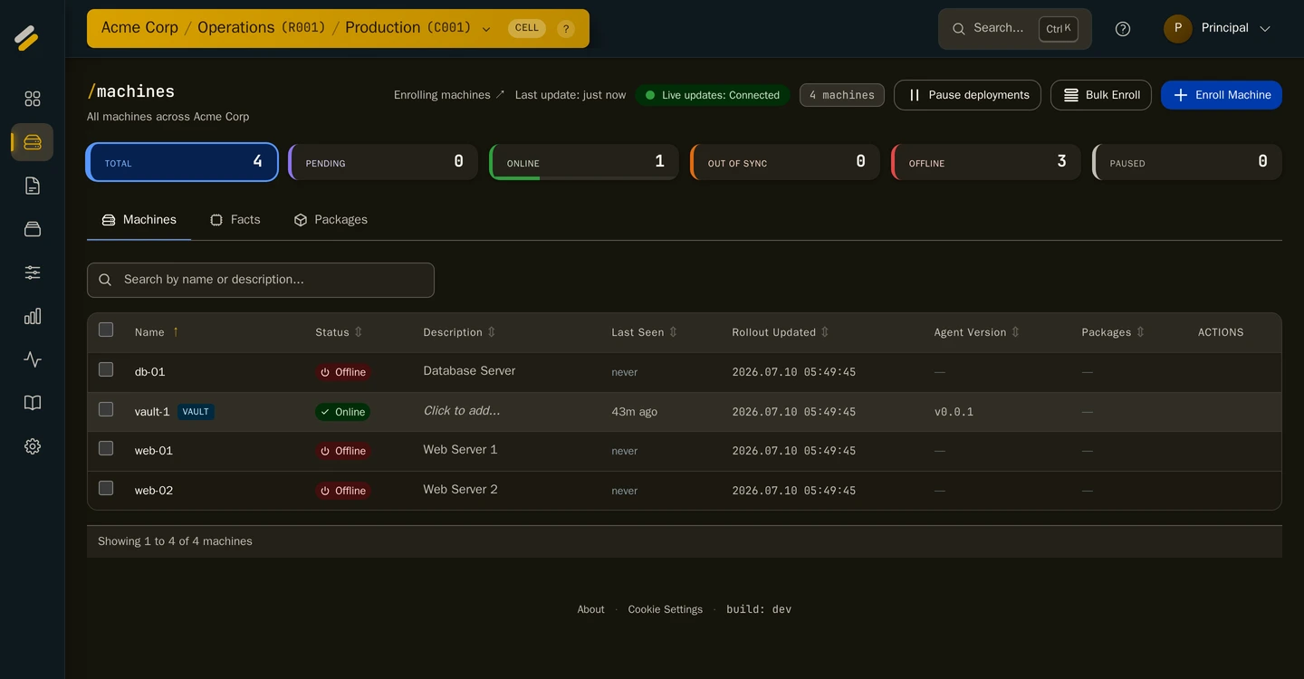
Task: Open the About footer link
Action: click(590, 609)
